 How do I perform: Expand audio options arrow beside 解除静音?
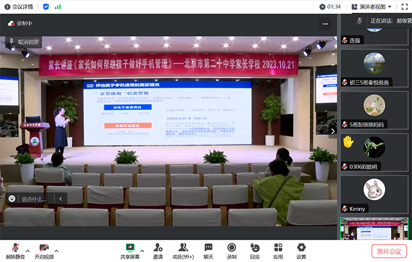point(28,251)
